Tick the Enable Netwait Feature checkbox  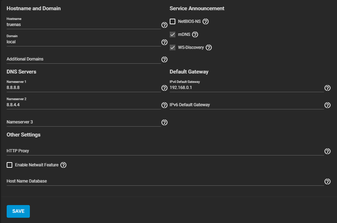click(x=9, y=165)
